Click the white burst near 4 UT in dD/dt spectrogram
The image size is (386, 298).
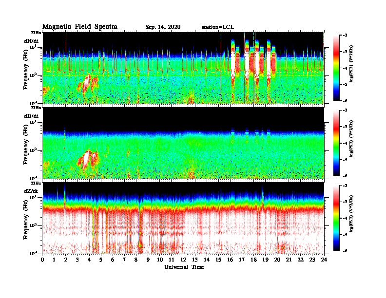[x=86, y=159]
